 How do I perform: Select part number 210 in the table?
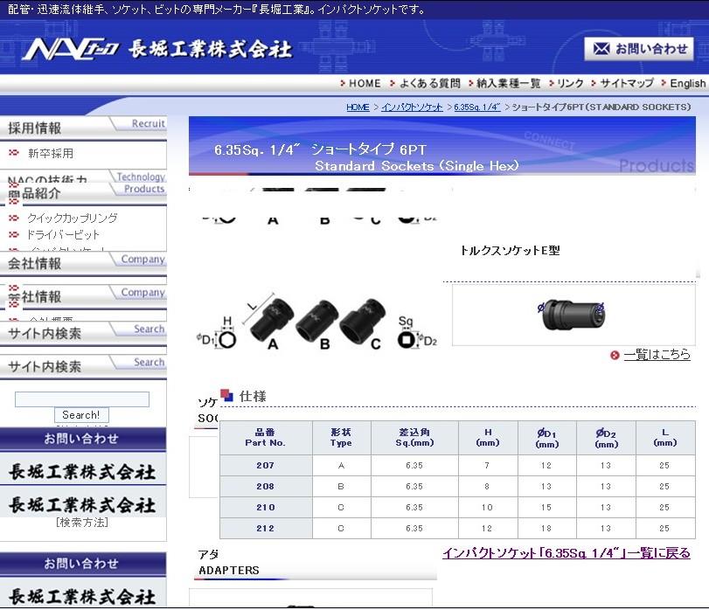click(x=266, y=508)
